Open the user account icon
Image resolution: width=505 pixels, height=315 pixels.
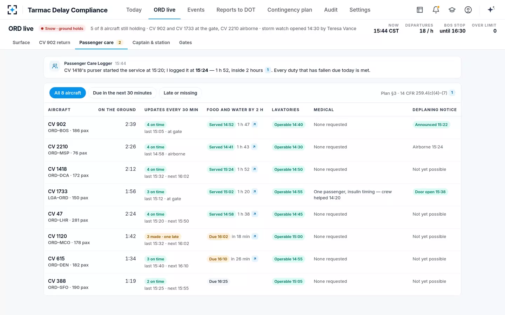[x=468, y=10]
